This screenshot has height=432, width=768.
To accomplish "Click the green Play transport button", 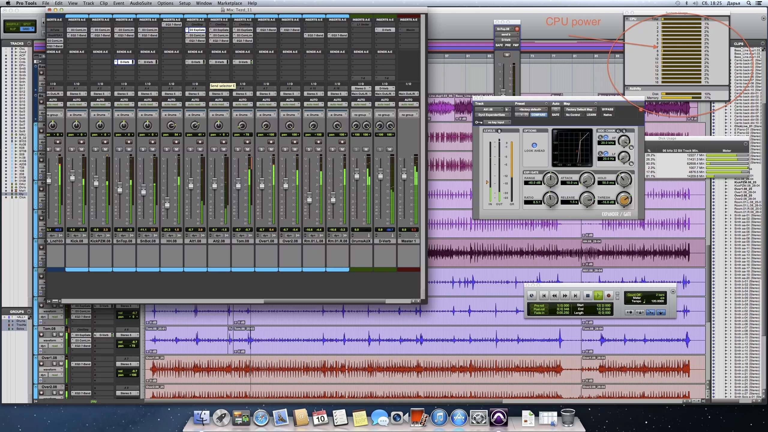I will (x=598, y=296).
